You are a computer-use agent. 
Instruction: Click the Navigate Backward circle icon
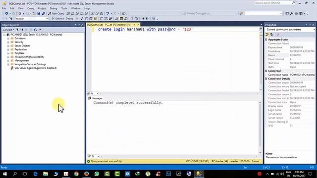[6, 13]
